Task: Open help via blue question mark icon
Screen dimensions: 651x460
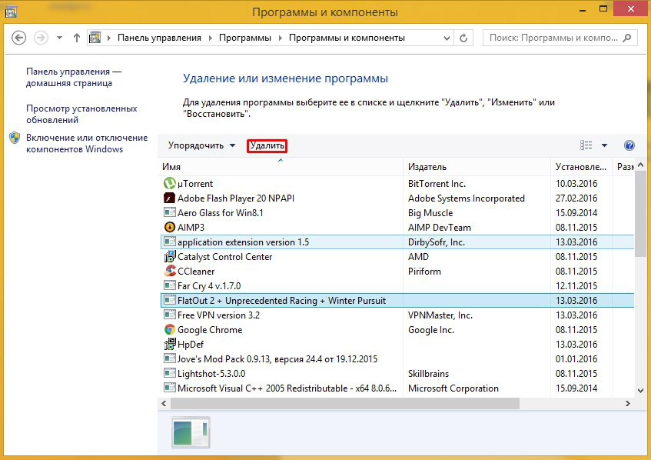Action: [x=629, y=145]
